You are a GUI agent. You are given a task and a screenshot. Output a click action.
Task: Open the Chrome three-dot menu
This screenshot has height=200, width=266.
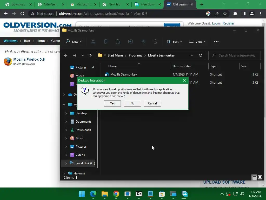click(x=260, y=14)
